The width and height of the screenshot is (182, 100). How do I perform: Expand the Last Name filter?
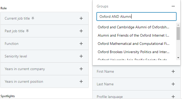[x=173, y=84]
